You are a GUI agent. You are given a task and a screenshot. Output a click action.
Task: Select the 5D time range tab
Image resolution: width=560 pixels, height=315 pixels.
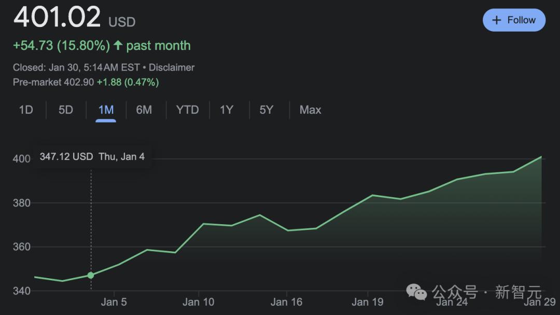point(66,110)
